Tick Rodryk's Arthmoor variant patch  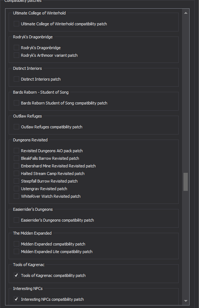coord(16,55)
